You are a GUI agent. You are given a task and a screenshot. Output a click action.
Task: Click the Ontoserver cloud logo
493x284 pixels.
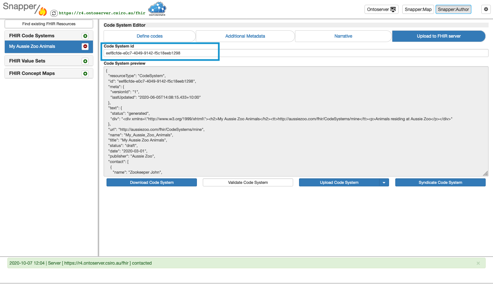click(157, 9)
